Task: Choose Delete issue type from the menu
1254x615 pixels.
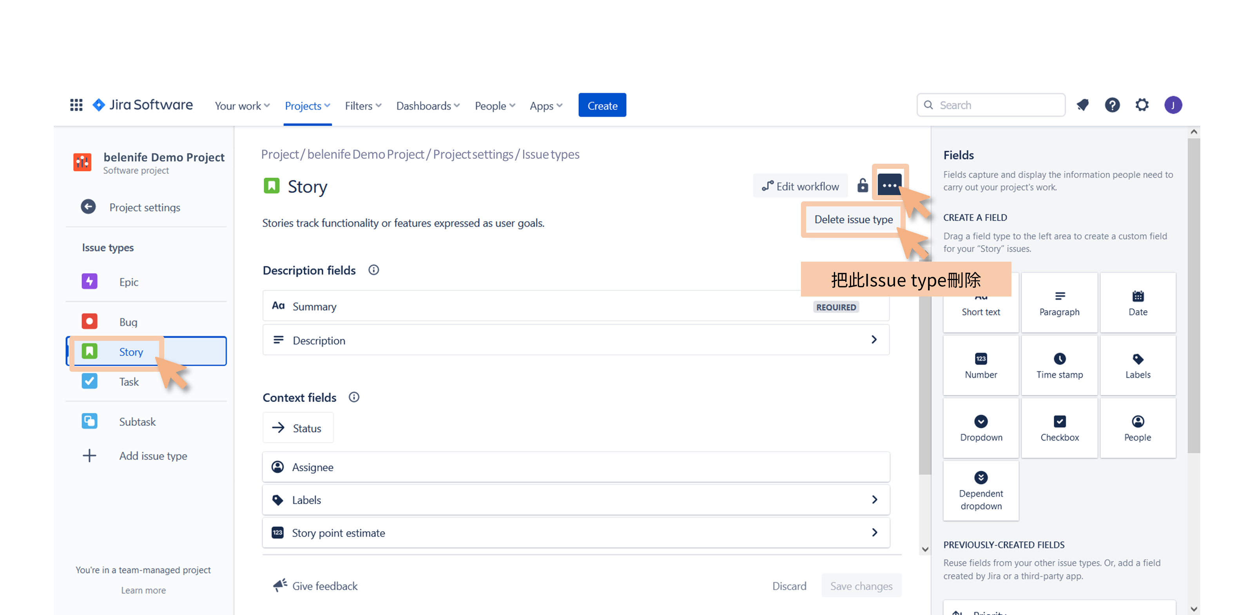Action: tap(854, 219)
